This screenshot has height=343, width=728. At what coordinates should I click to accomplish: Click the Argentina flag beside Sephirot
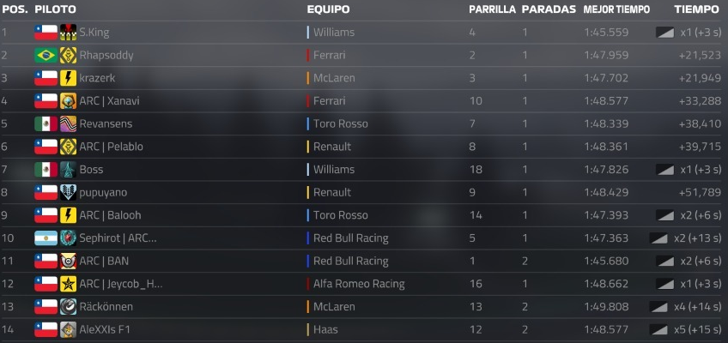coord(46,238)
